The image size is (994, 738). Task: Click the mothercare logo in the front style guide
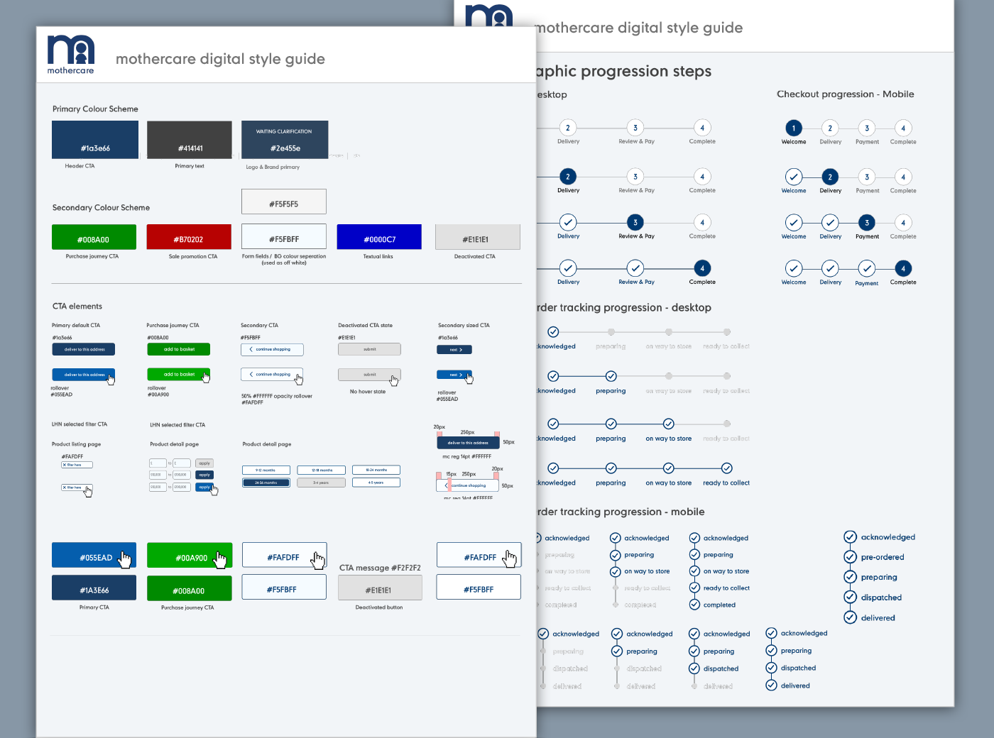tap(71, 55)
